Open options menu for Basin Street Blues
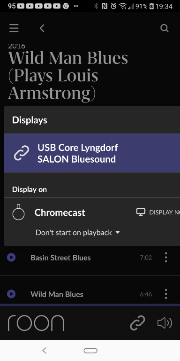This screenshot has height=361, width=180. tap(166, 258)
